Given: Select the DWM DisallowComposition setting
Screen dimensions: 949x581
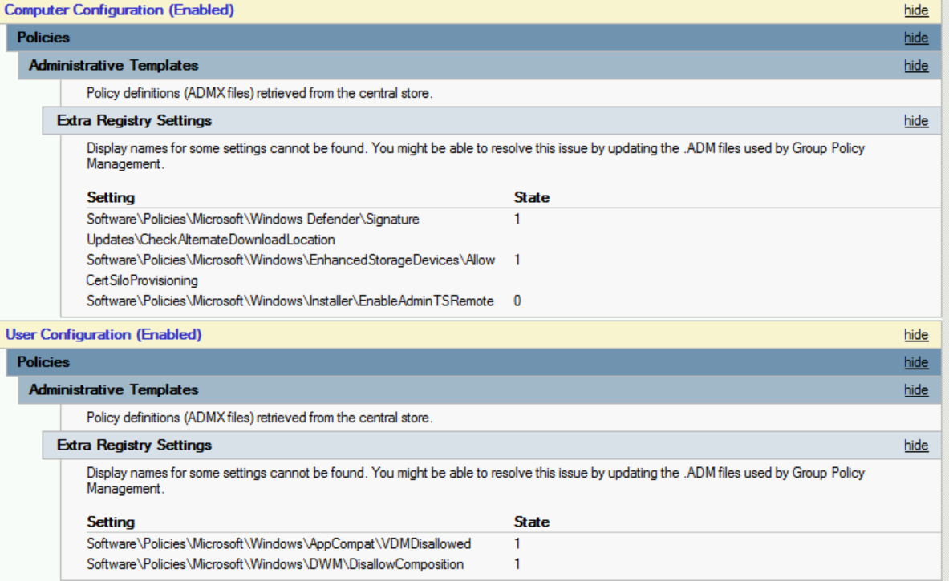Looking at the screenshot, I should 274,564.
